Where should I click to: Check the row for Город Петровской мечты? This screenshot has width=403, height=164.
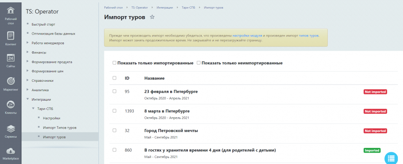[114, 131]
